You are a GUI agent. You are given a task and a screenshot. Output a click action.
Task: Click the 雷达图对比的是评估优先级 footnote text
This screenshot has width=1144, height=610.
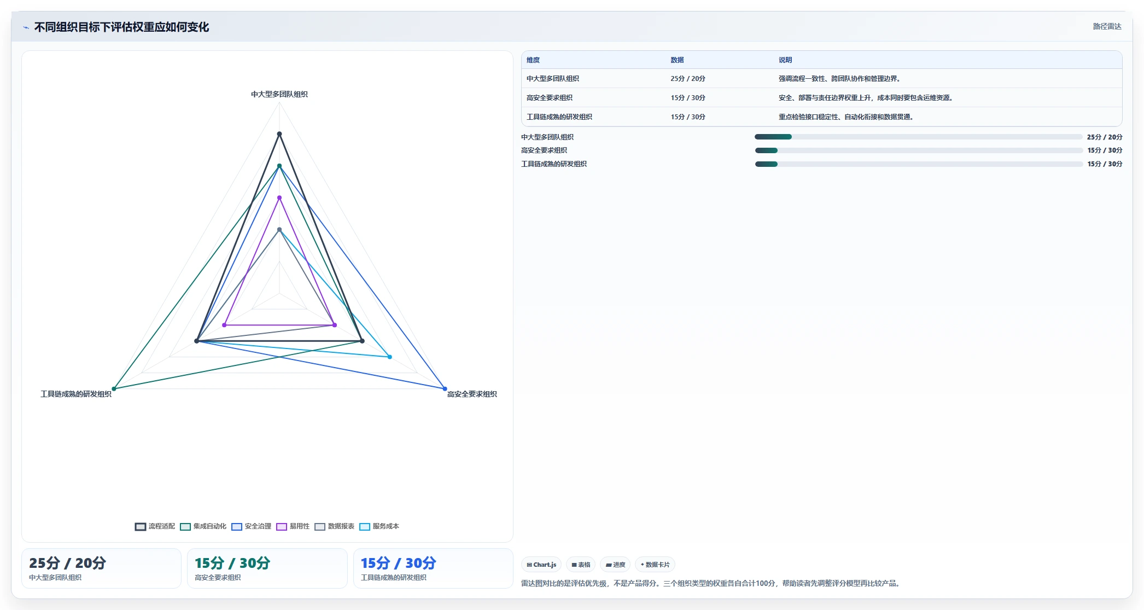coord(710,584)
